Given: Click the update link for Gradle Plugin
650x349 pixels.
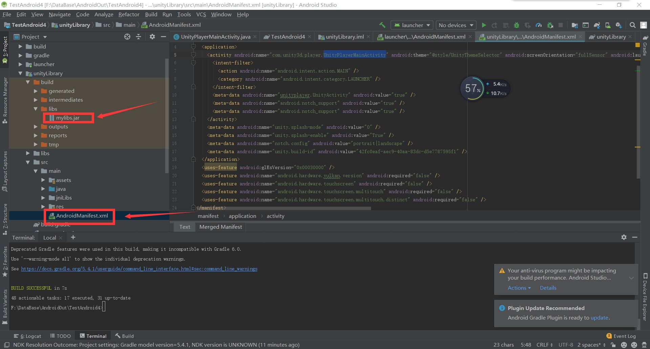Looking at the screenshot, I should point(599,317).
